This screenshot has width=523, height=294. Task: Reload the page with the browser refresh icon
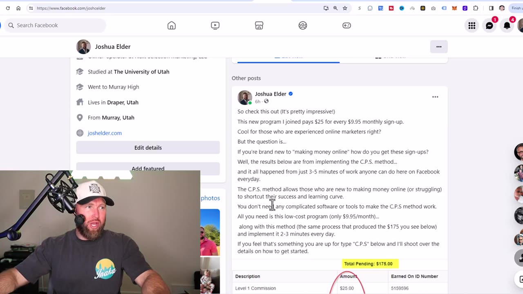(8, 8)
